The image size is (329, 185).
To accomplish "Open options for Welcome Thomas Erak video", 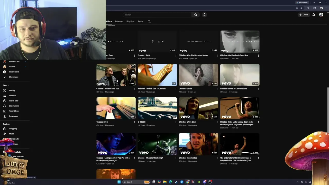I will point(176,89).
